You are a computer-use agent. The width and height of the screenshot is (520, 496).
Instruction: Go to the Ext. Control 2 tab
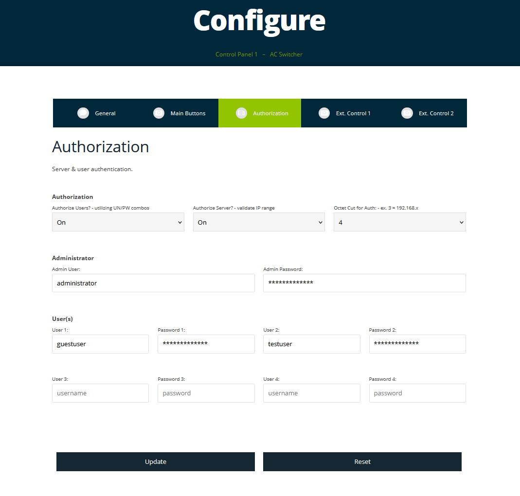436,113
